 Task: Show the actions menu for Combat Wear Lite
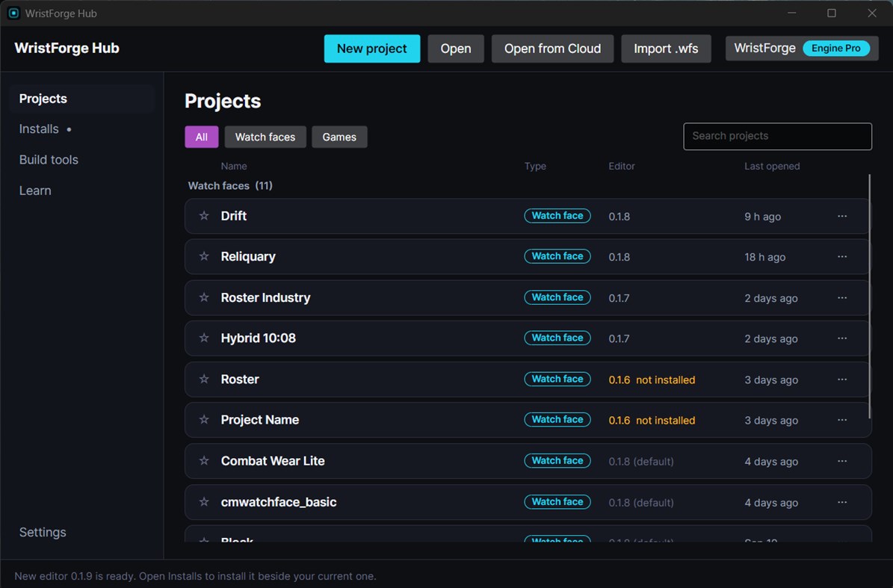[841, 461]
